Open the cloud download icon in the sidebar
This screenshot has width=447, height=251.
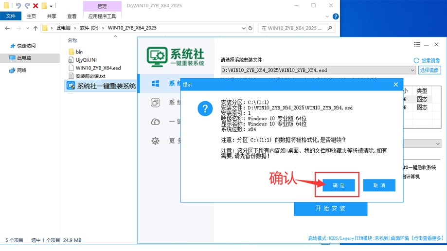click(x=156, y=122)
